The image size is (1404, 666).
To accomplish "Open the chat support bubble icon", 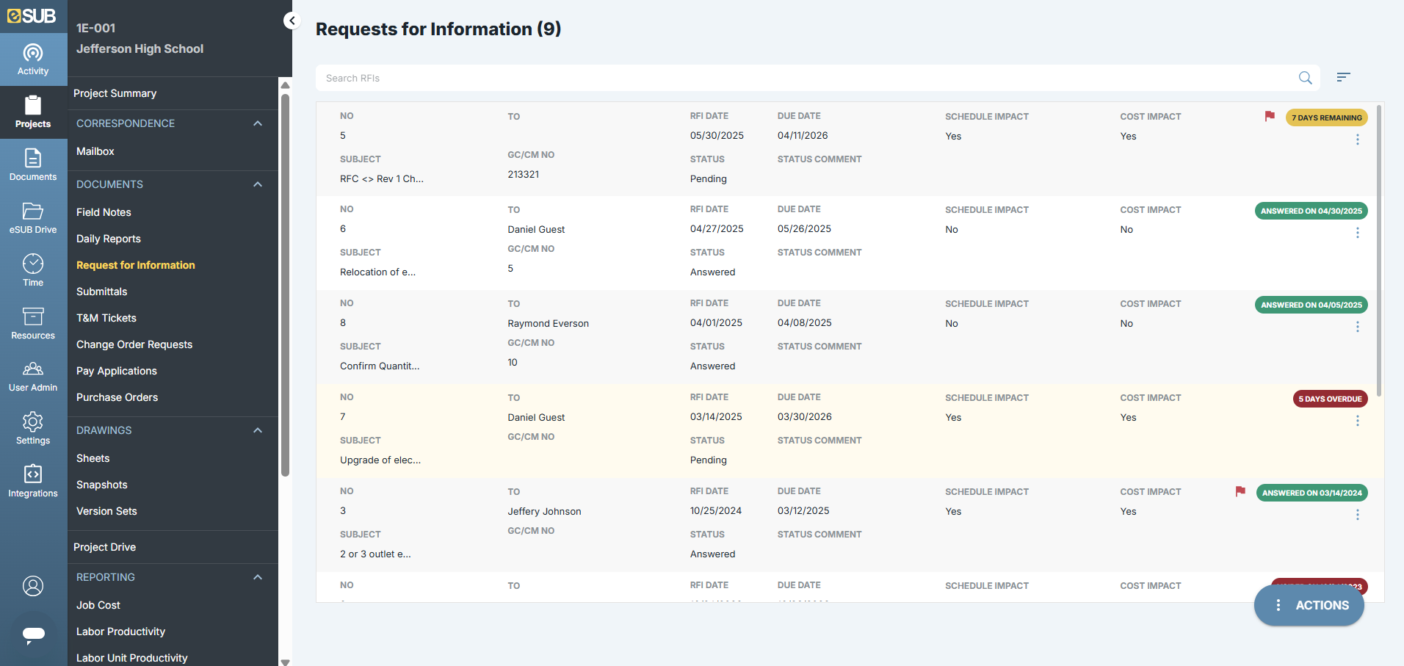I will (33, 634).
